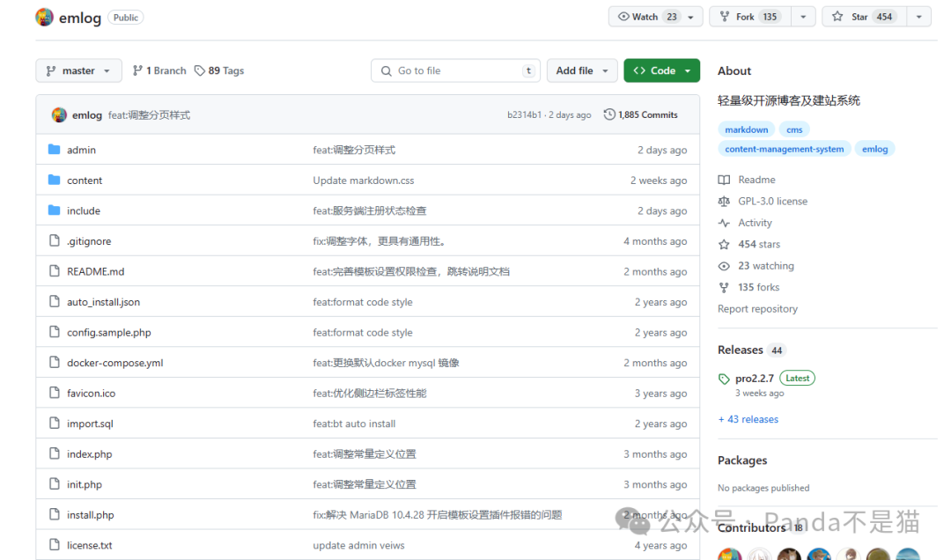
Task: Select the markdown topic tag
Action: [x=747, y=129]
